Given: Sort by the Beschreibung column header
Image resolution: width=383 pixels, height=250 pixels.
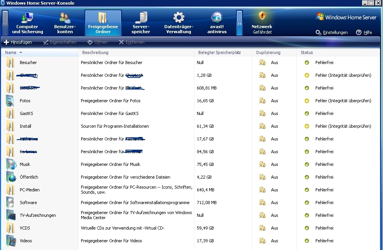Looking at the screenshot, I should coord(136,52).
